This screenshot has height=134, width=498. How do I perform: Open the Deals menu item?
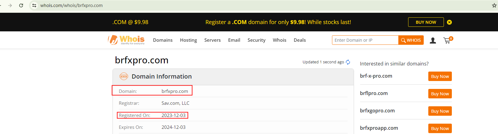[300, 40]
